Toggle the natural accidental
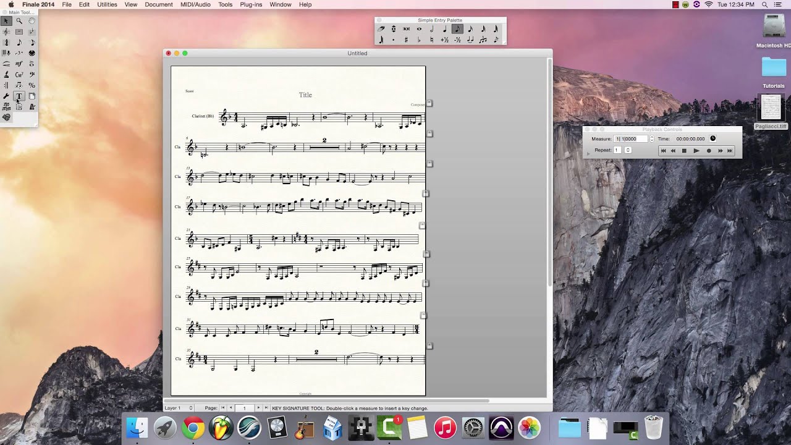The image size is (791, 445). pyautogui.click(x=432, y=40)
